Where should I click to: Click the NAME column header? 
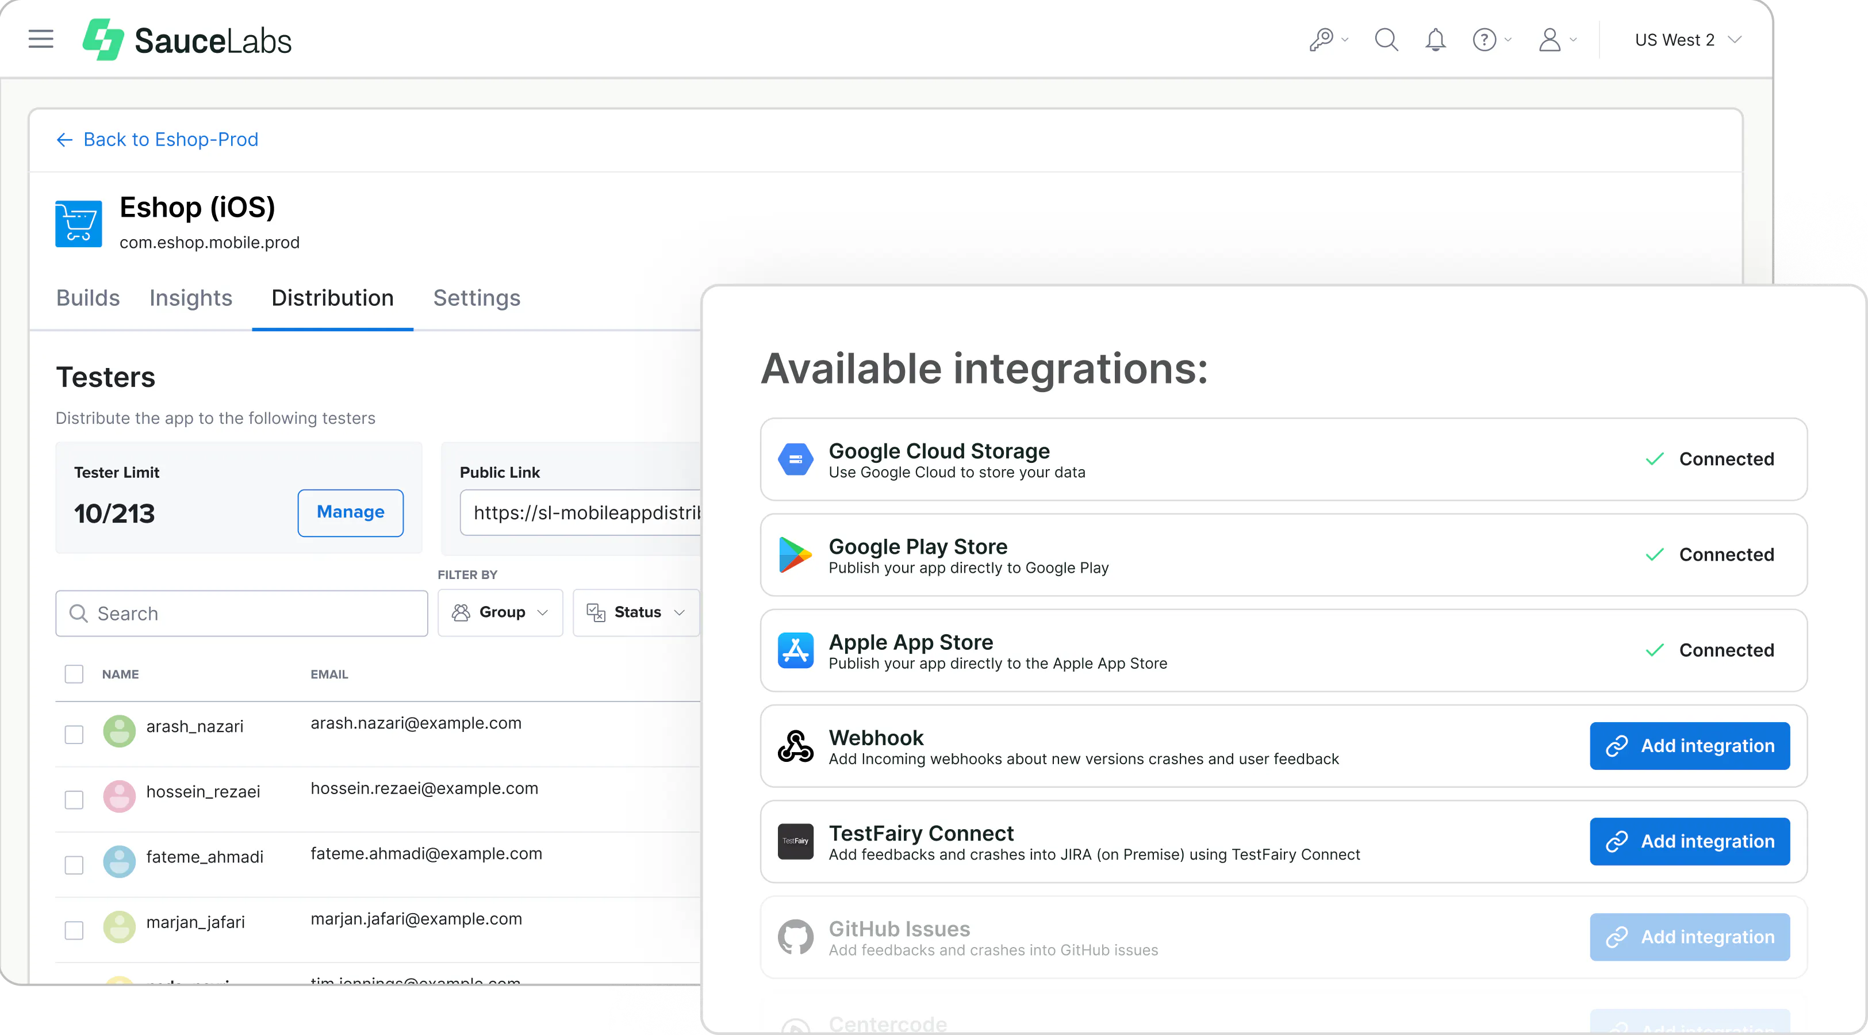(120, 674)
